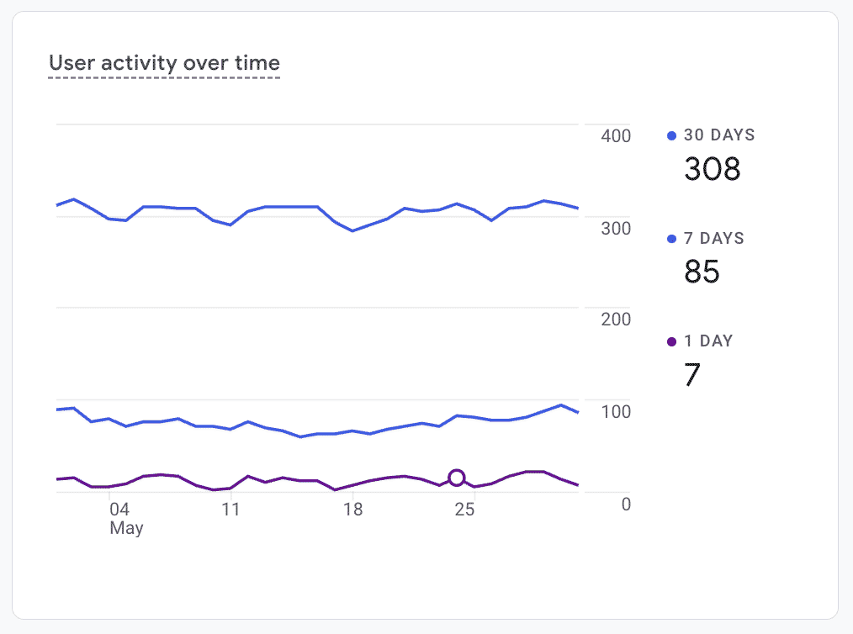The height and width of the screenshot is (634, 853).
Task: Click the 30 DAYS legend label
Action: pos(719,135)
